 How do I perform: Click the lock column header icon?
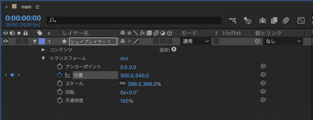point(26,33)
